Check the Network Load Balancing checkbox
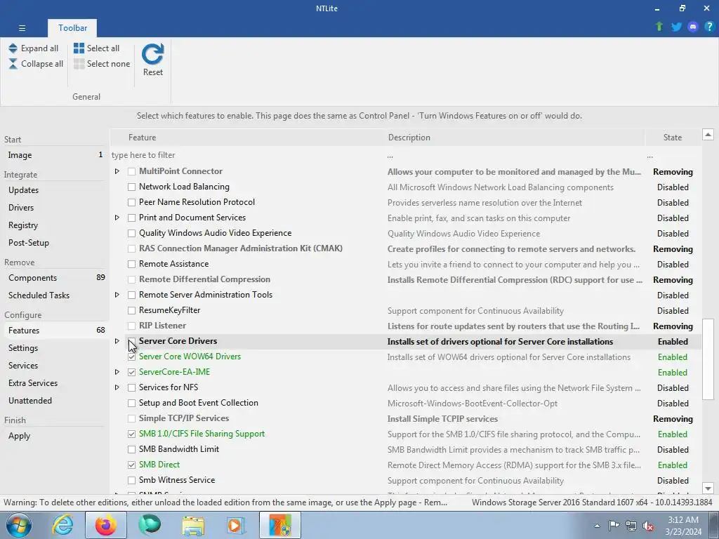Screen dimensions: 719x539 [x=131, y=187]
